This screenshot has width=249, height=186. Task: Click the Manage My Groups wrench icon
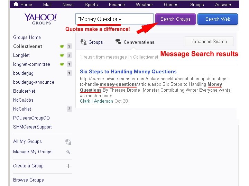[68, 152]
